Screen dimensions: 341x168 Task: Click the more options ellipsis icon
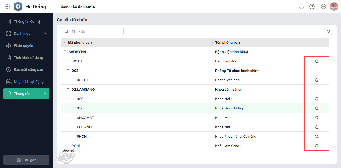click(323, 7)
